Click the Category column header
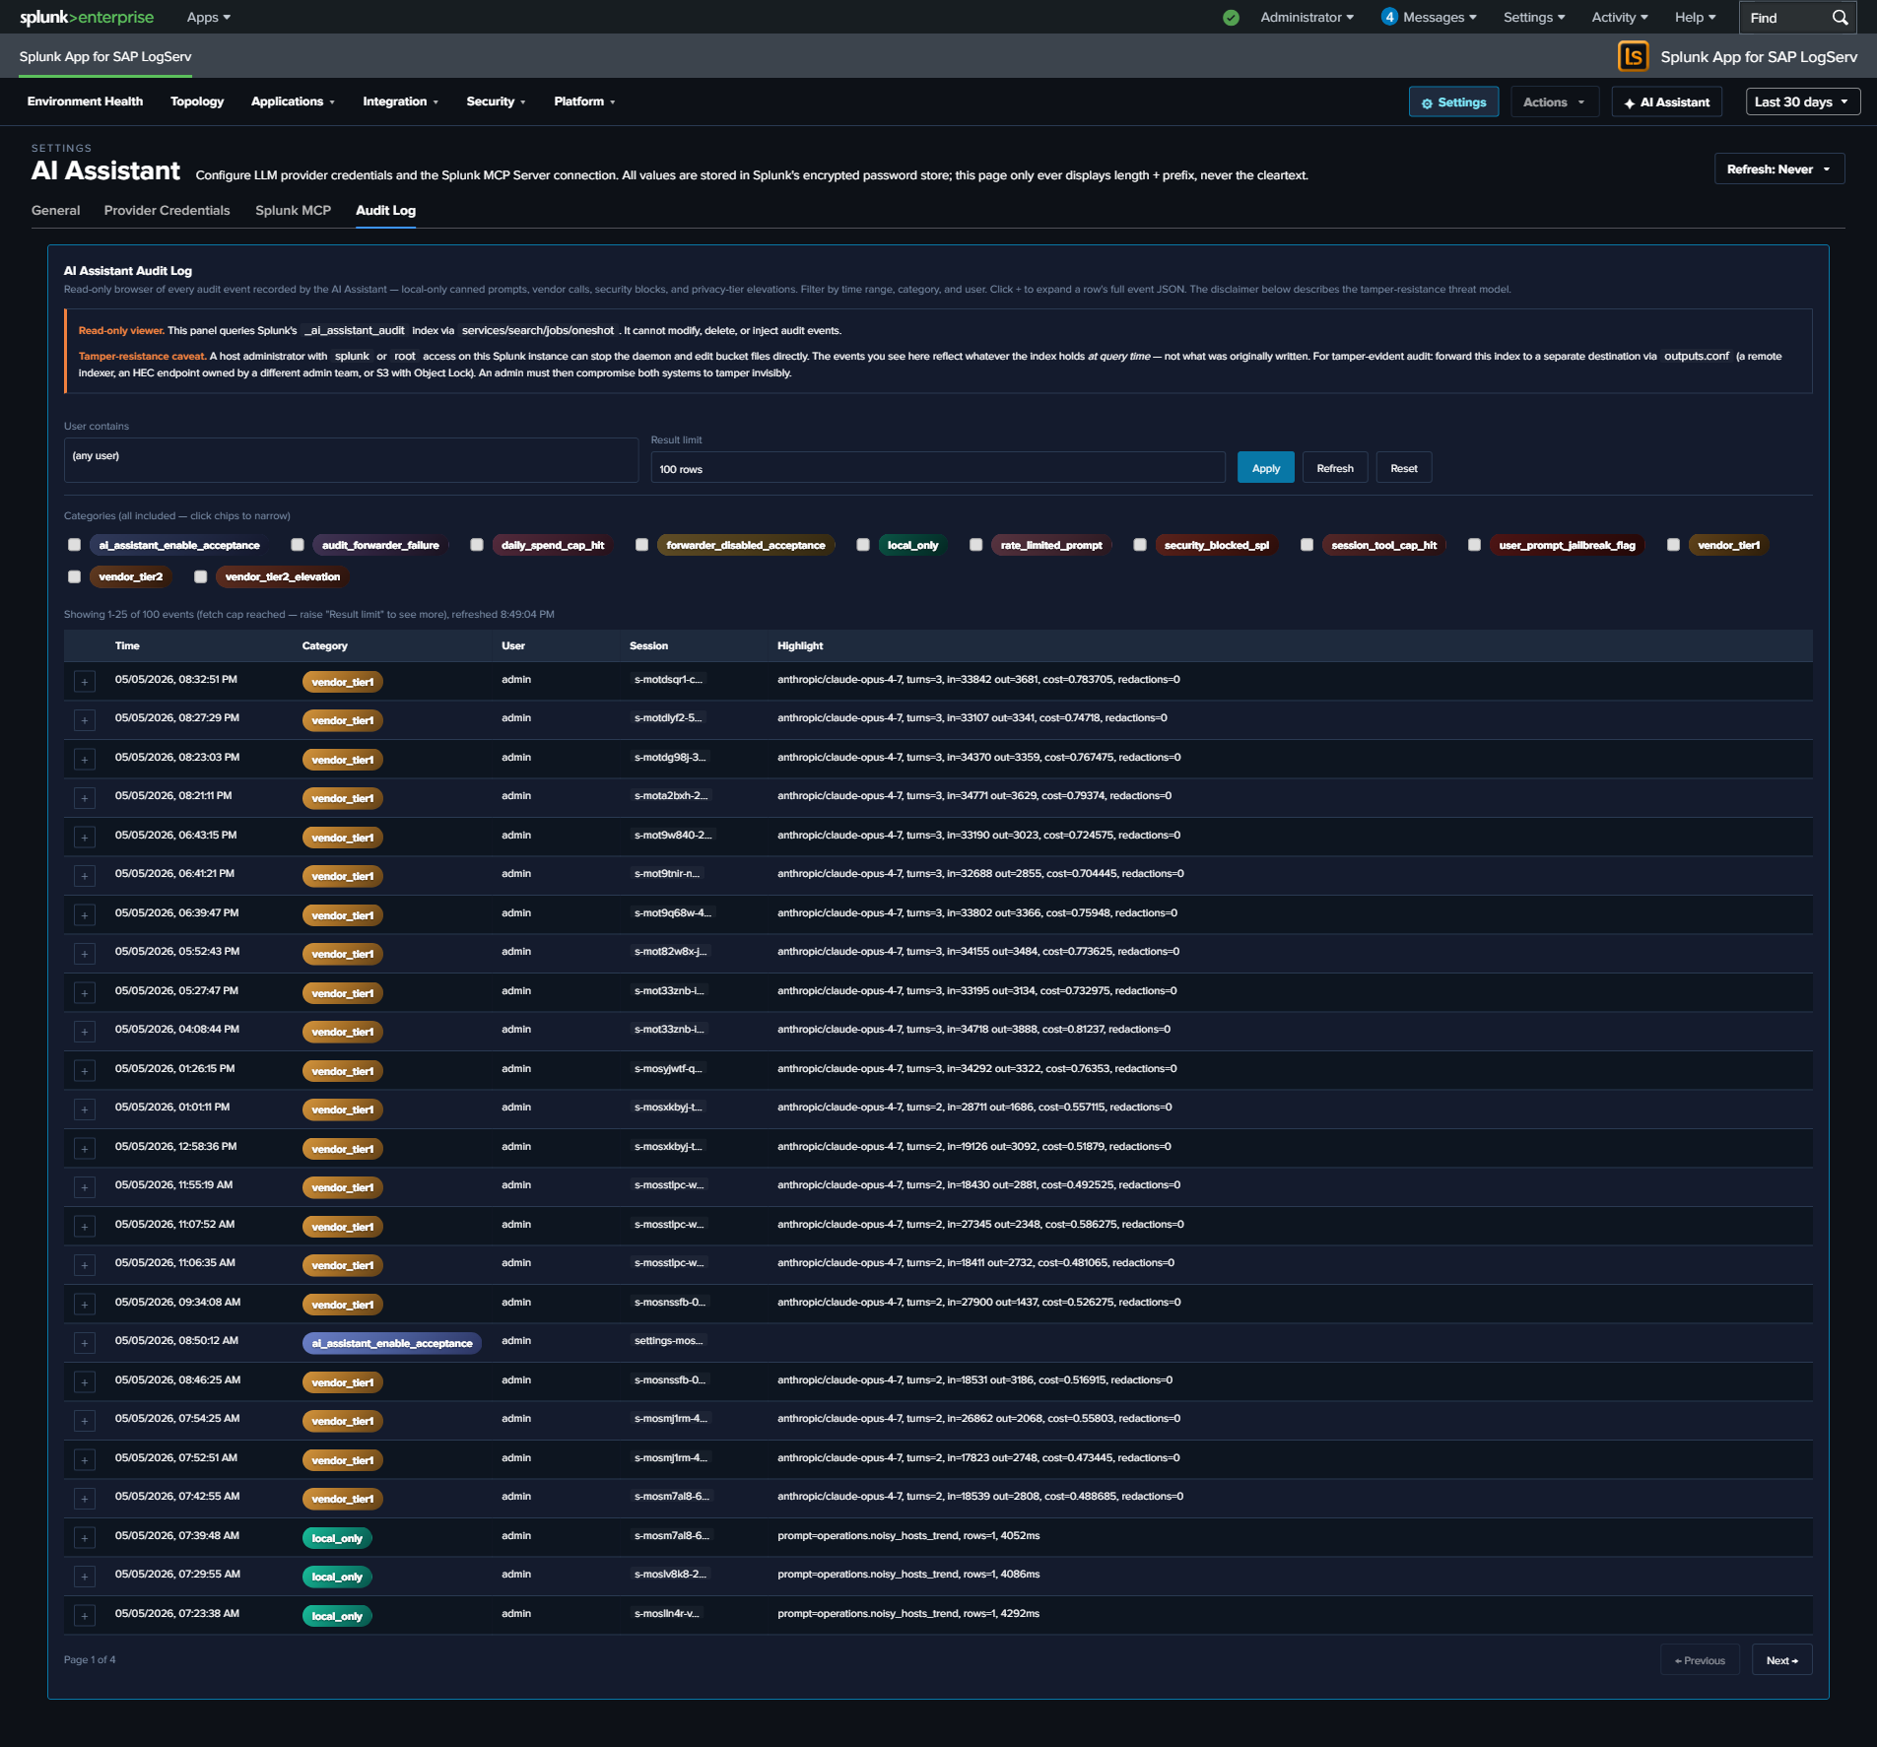 (x=324, y=645)
